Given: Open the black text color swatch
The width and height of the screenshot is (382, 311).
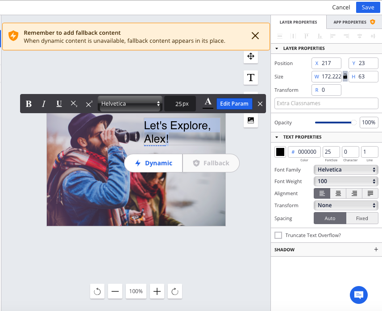Looking at the screenshot, I should coord(280,151).
